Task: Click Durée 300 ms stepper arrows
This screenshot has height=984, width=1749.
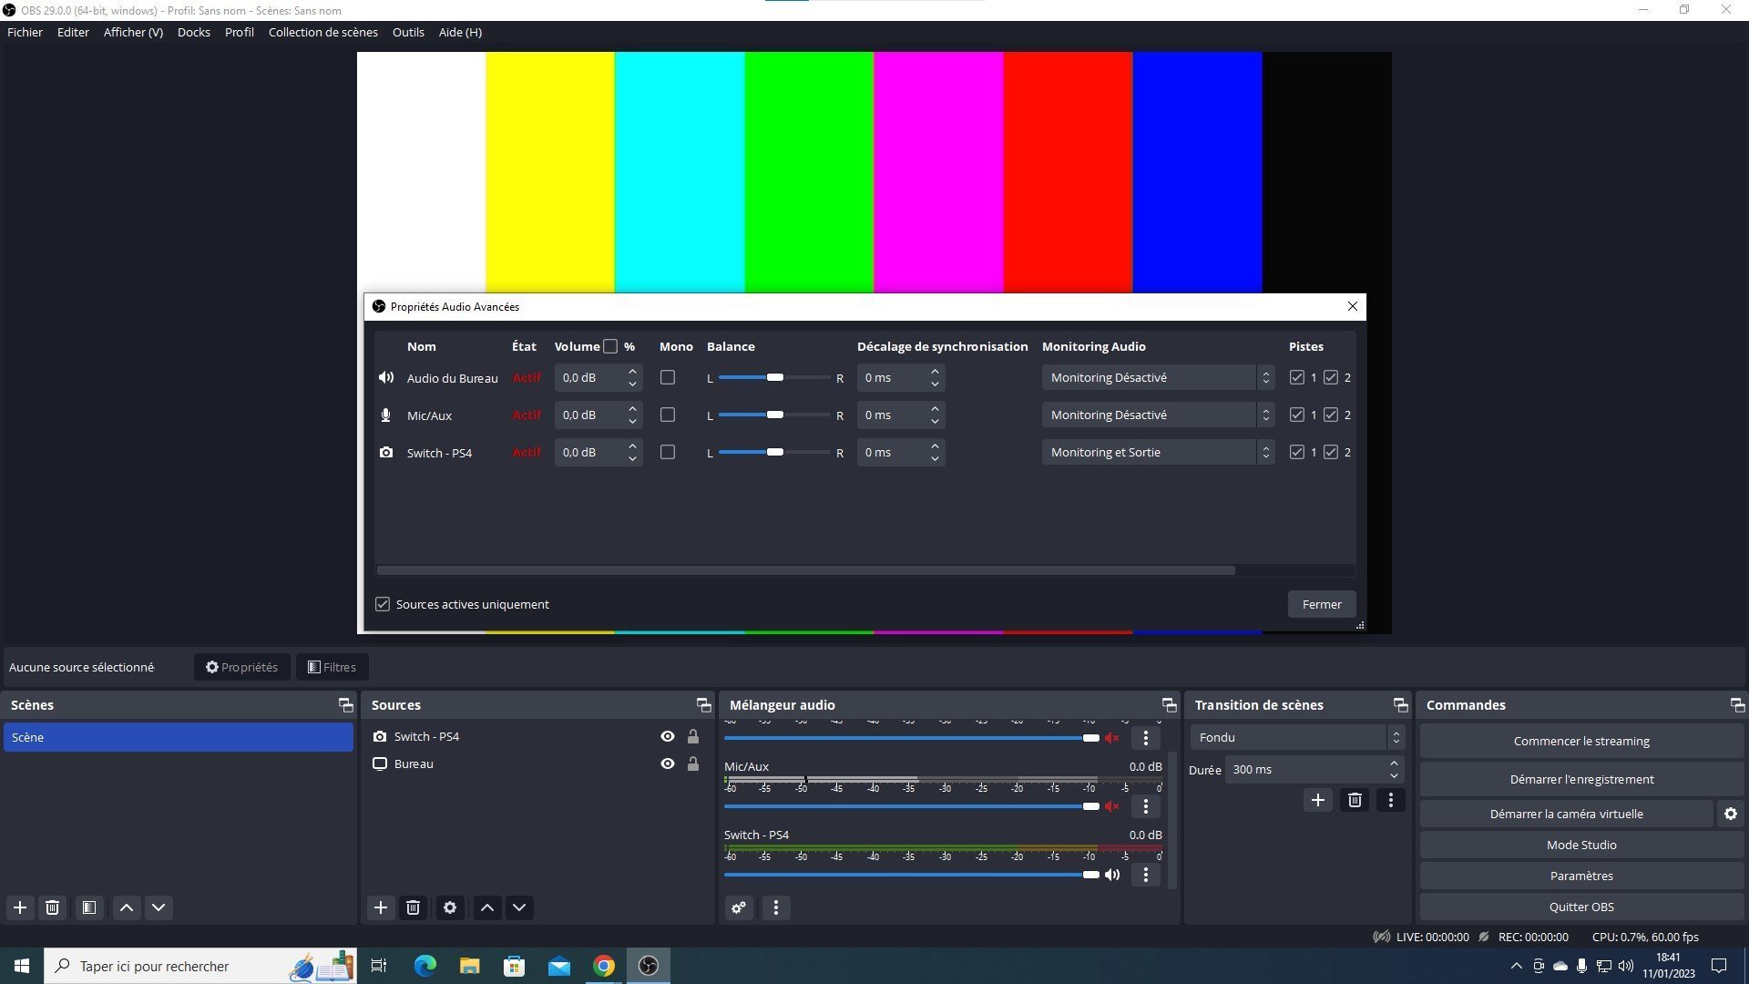Action: (x=1394, y=770)
